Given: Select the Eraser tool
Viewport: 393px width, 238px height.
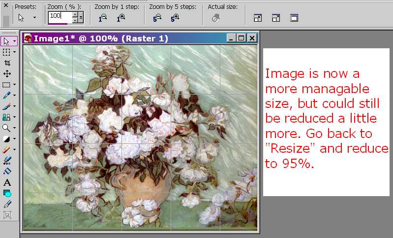Looking at the screenshot, I should click(6, 150).
